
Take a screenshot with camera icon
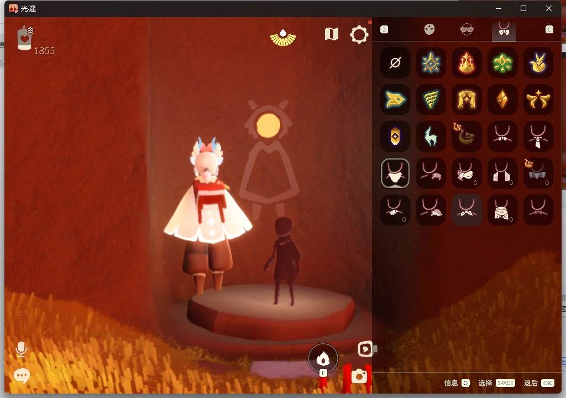359,376
